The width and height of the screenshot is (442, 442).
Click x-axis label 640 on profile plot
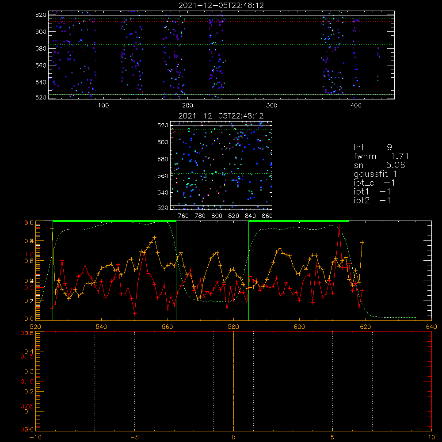pyautogui.click(x=431, y=327)
